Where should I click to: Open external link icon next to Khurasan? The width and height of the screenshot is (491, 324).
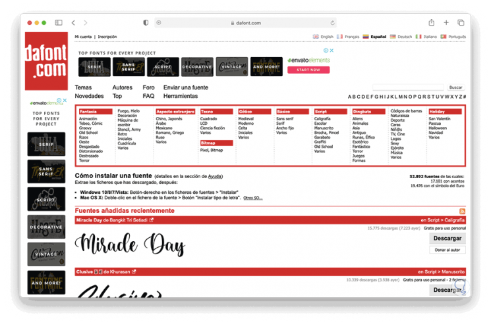coord(134,271)
